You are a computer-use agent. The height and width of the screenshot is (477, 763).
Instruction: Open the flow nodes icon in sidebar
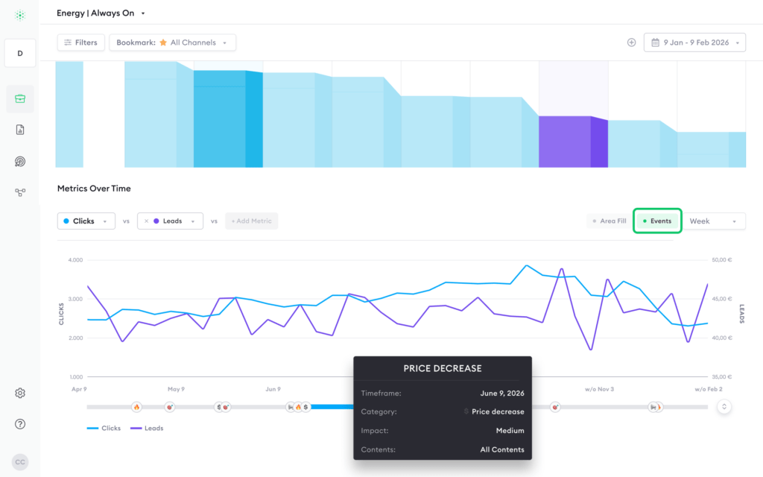click(20, 193)
